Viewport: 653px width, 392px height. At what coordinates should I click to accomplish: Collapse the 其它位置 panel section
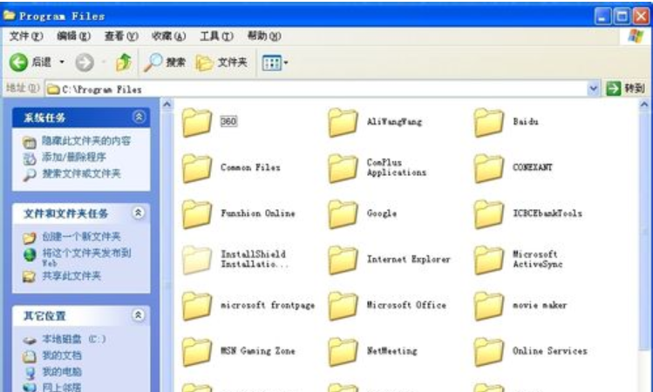139,315
